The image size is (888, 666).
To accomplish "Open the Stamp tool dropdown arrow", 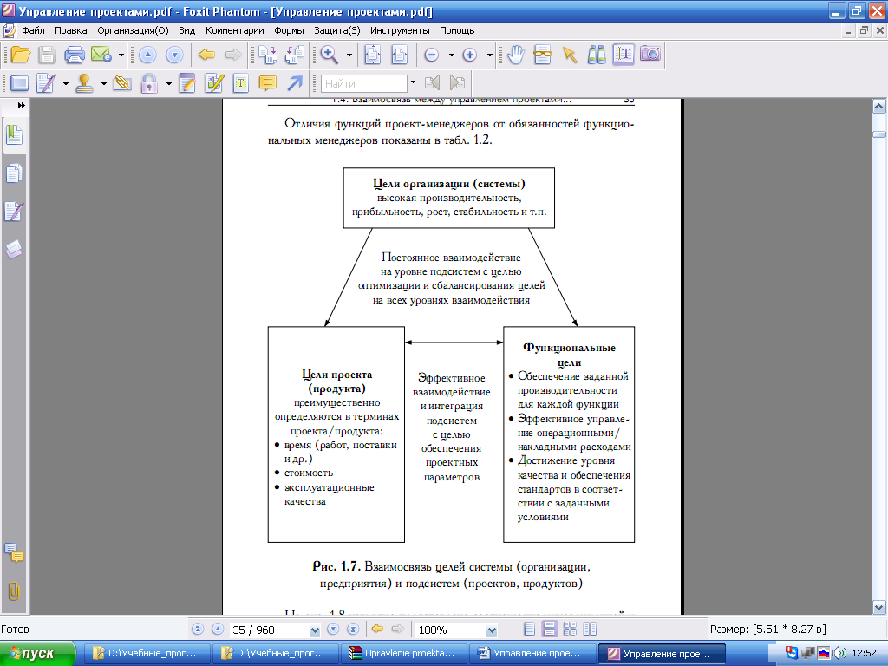I will point(104,84).
